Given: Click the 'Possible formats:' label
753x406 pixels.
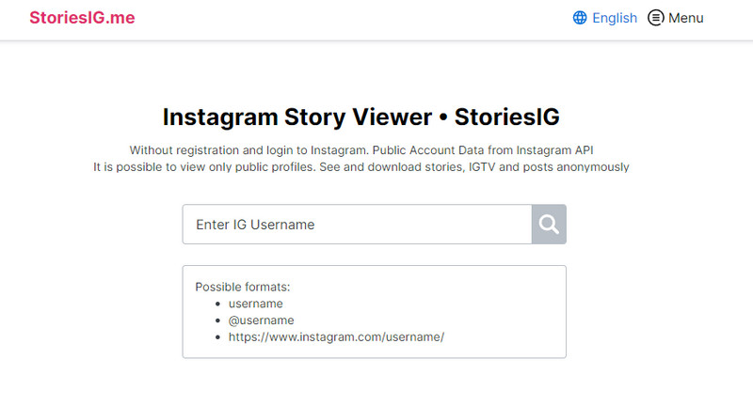Looking at the screenshot, I should 243,287.
